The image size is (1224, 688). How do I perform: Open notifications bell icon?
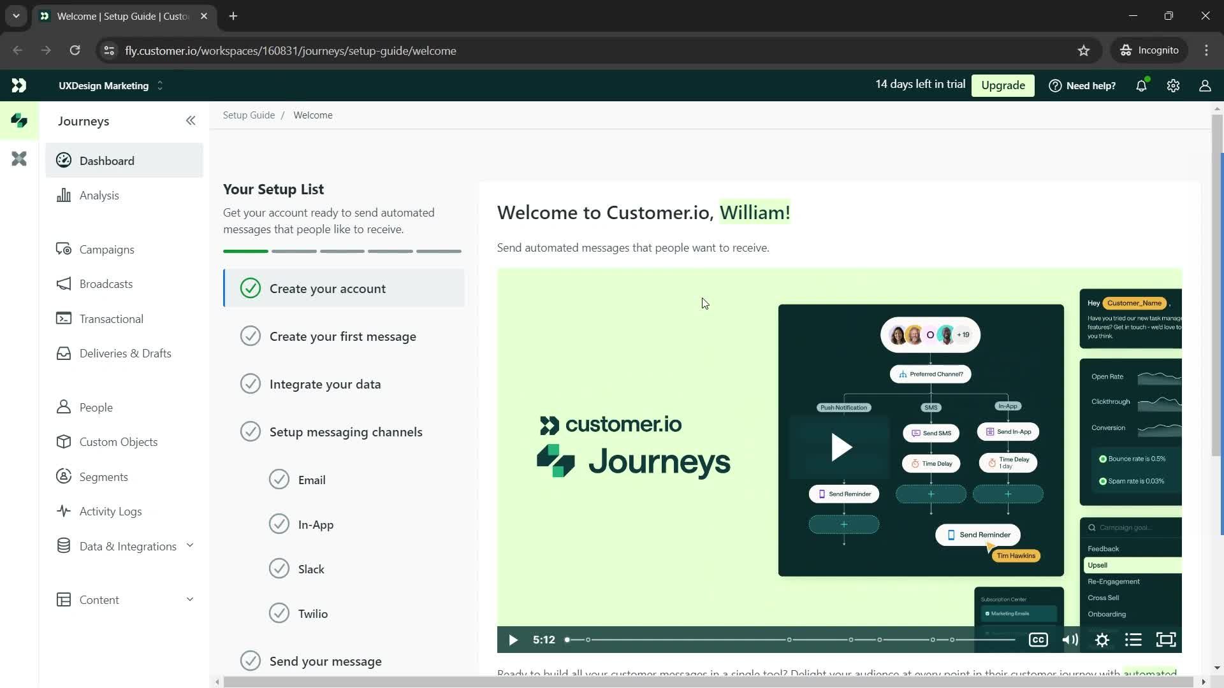point(1142,86)
